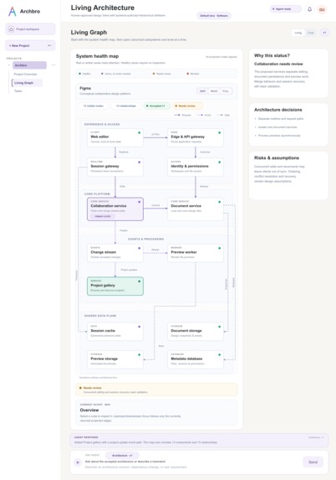Open the v1 version dropdown
The image size is (336, 480).
tap(324, 33)
